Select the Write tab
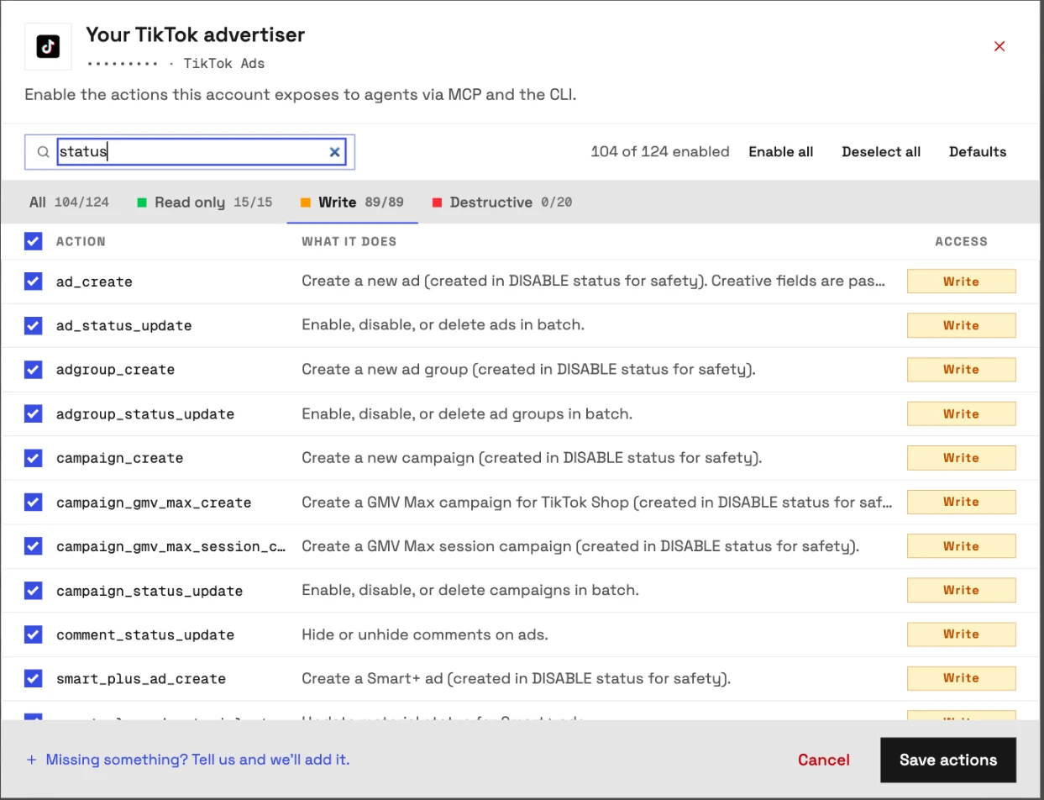Viewport: 1044px width, 800px height. (x=352, y=203)
